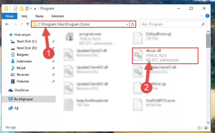The height and width of the screenshot is (133, 215).
Task: Expand the address bar history dropdown
Action: (127, 24)
